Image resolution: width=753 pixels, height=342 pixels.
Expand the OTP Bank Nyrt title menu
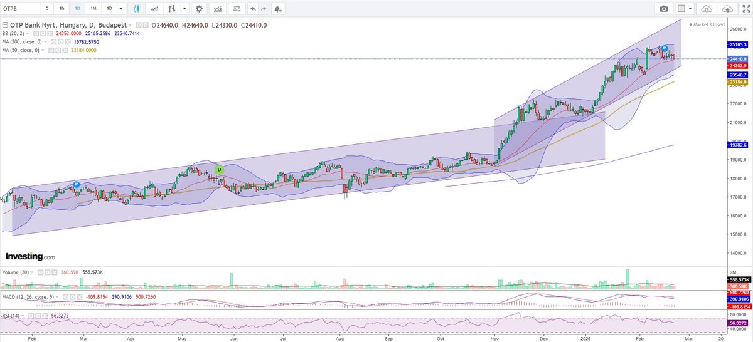(x=130, y=25)
